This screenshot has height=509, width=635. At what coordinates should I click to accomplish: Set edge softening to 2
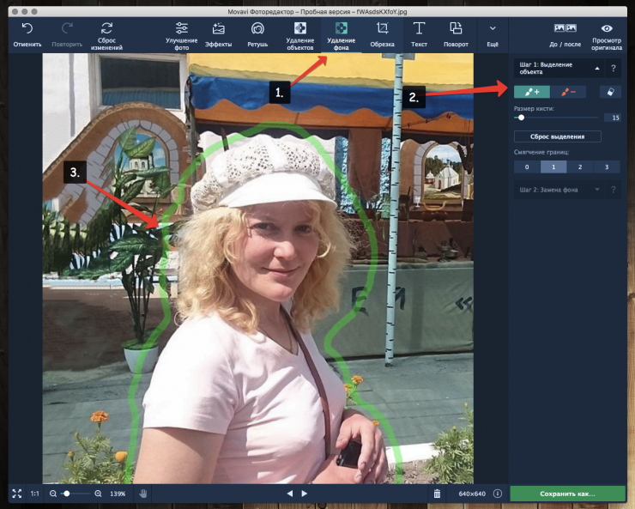(x=580, y=167)
